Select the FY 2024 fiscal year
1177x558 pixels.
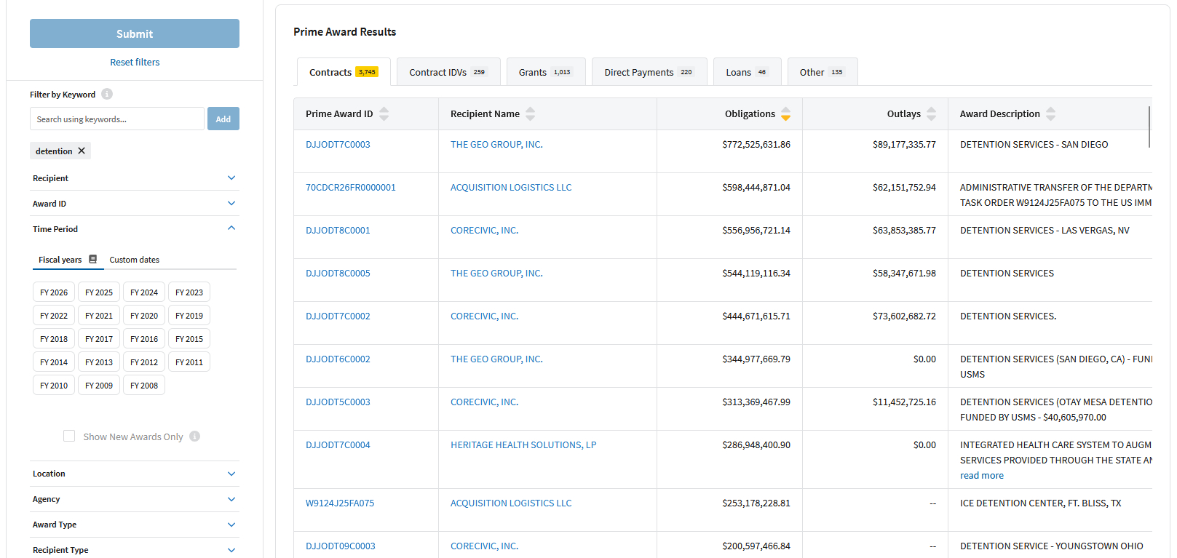point(143,292)
